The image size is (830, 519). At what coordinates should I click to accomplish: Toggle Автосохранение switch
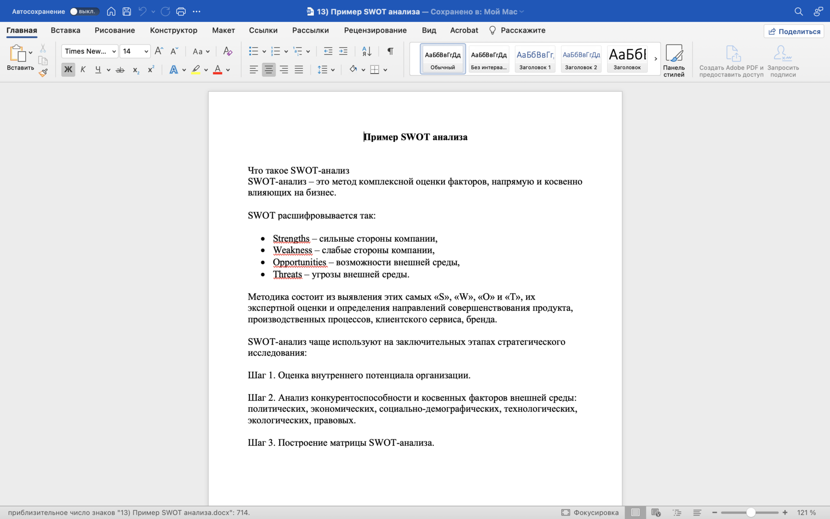click(84, 11)
